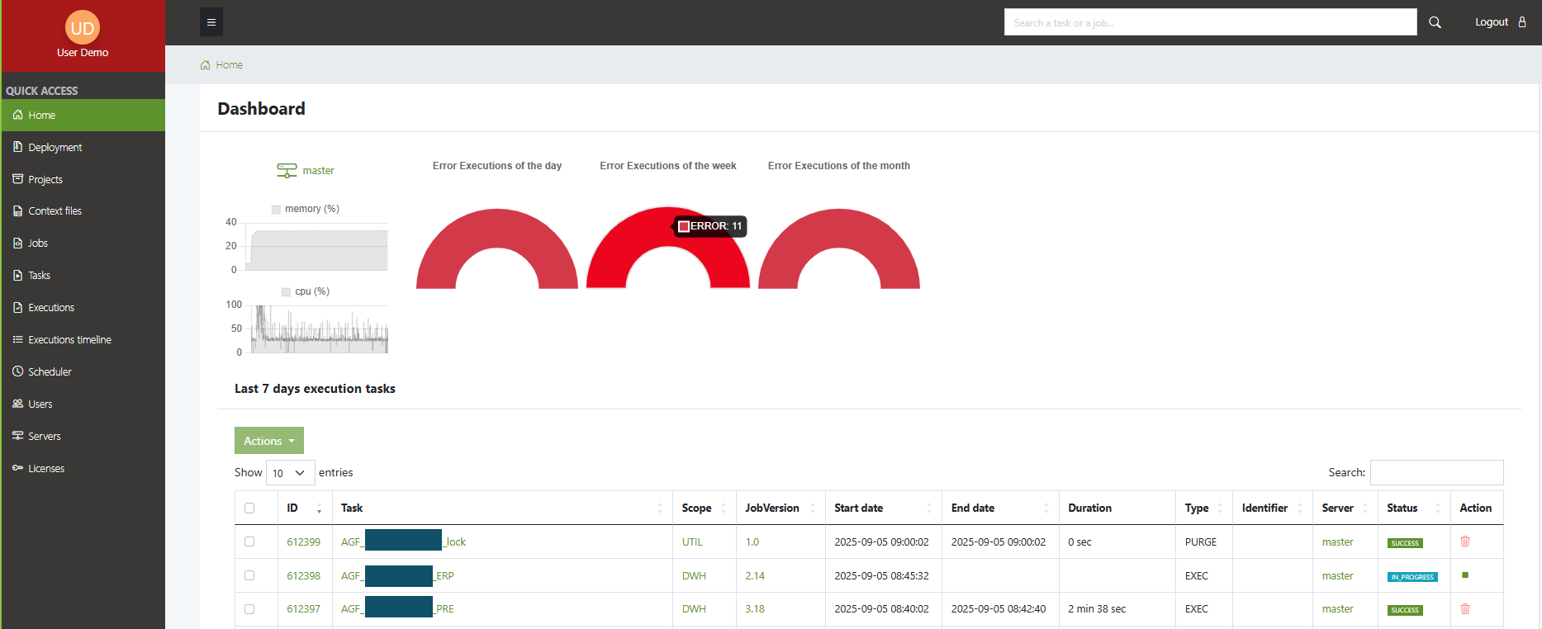Click the table Search input field
This screenshot has width=1542, height=629.
click(1436, 473)
